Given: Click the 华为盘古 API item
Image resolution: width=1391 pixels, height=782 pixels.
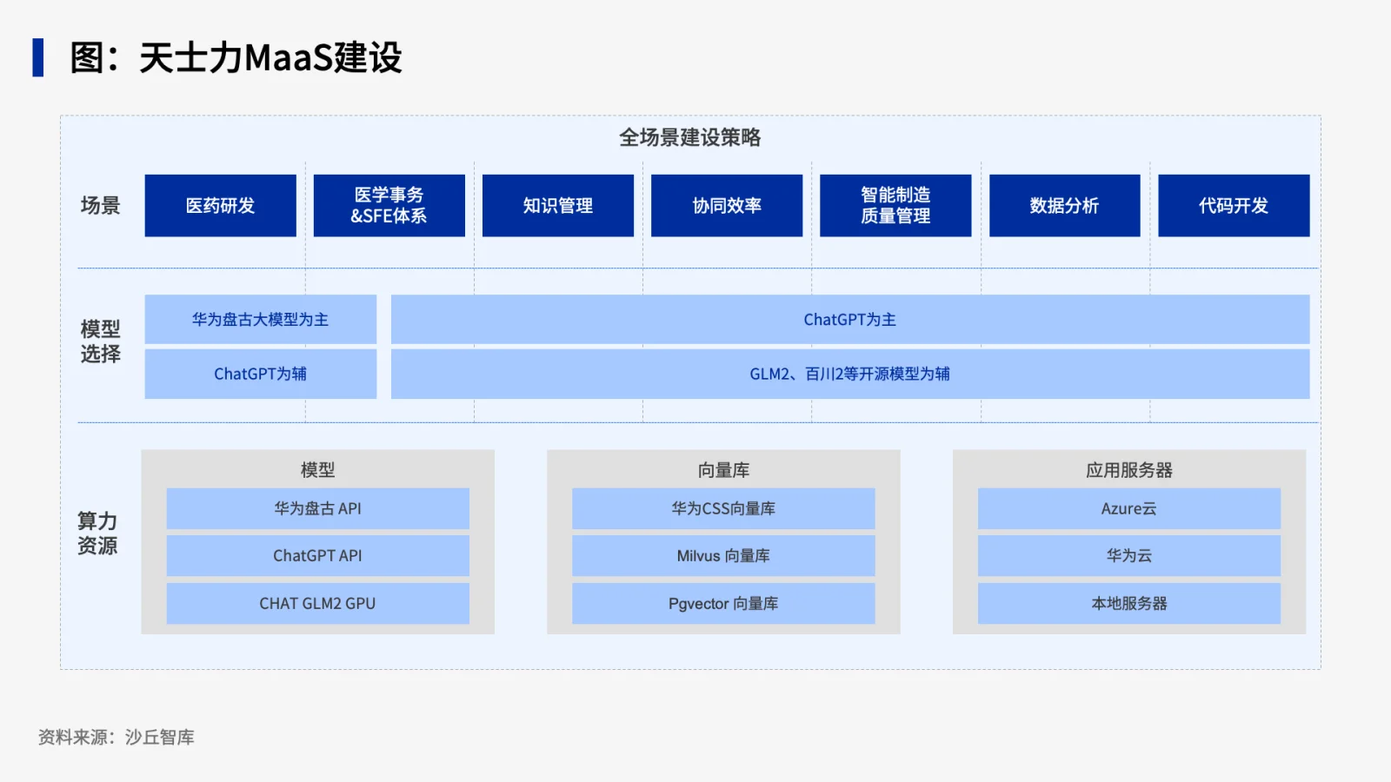Looking at the screenshot, I should (318, 508).
